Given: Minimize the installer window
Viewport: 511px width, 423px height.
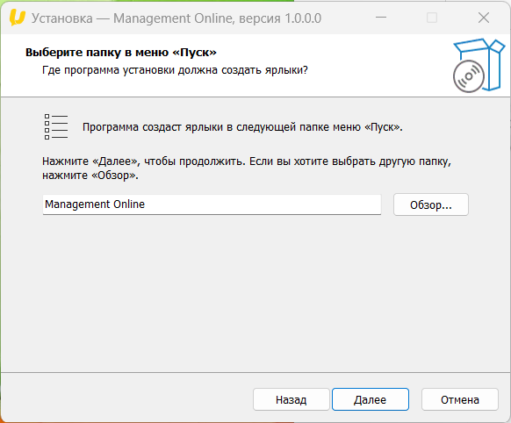Looking at the screenshot, I should (381, 18).
